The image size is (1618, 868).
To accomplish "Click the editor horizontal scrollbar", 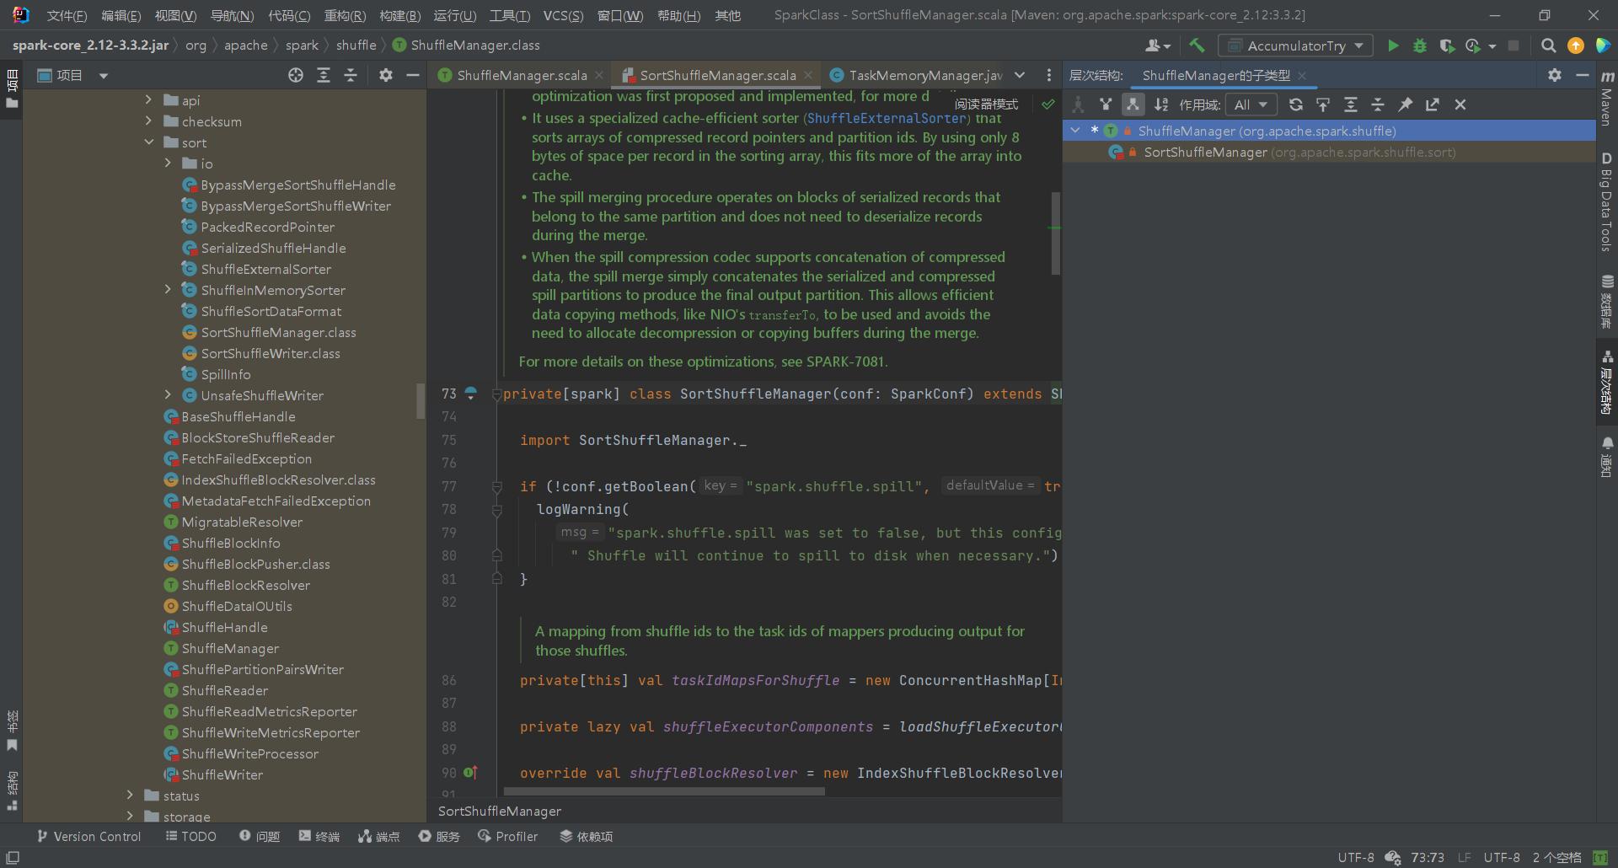I will (664, 792).
